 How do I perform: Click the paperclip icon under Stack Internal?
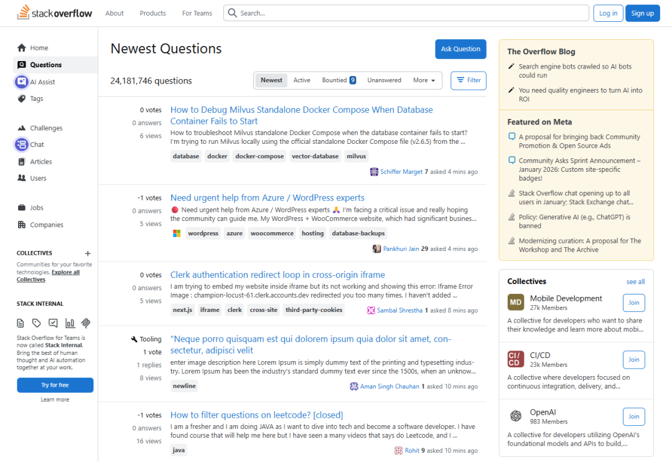point(86,323)
